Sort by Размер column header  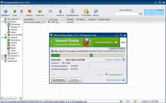coord(68,19)
